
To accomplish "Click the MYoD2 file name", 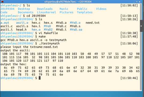I will pos(48,30).
